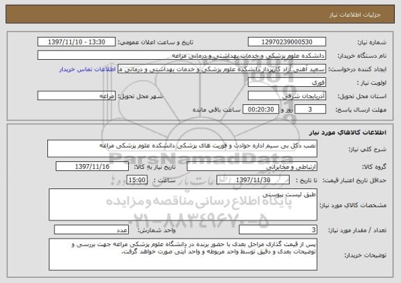Select the days remaining field showing 3
The height and width of the screenshot is (283, 401).
[x=310, y=109]
